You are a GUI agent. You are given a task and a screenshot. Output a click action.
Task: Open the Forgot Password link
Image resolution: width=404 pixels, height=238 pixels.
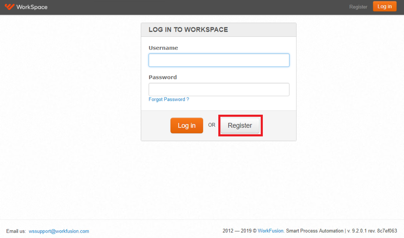(x=169, y=100)
